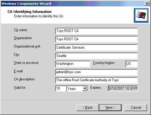Click into the City field containing Seattle
Screen dimensions: 151x115
pyautogui.click(x=96, y=56)
